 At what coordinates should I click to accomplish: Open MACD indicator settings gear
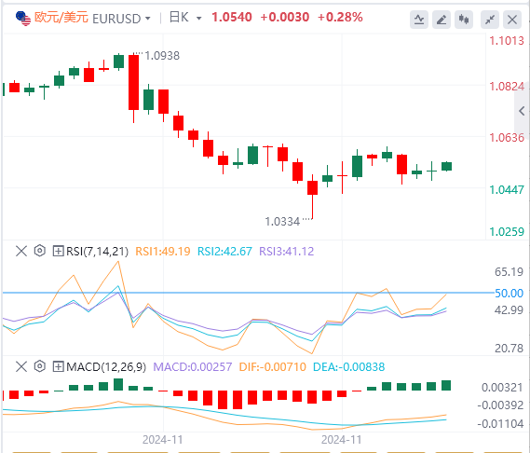point(39,366)
